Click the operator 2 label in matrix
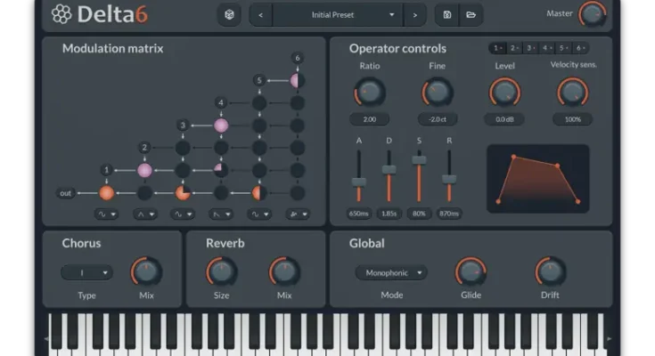This screenshot has height=356, width=655. tap(144, 148)
